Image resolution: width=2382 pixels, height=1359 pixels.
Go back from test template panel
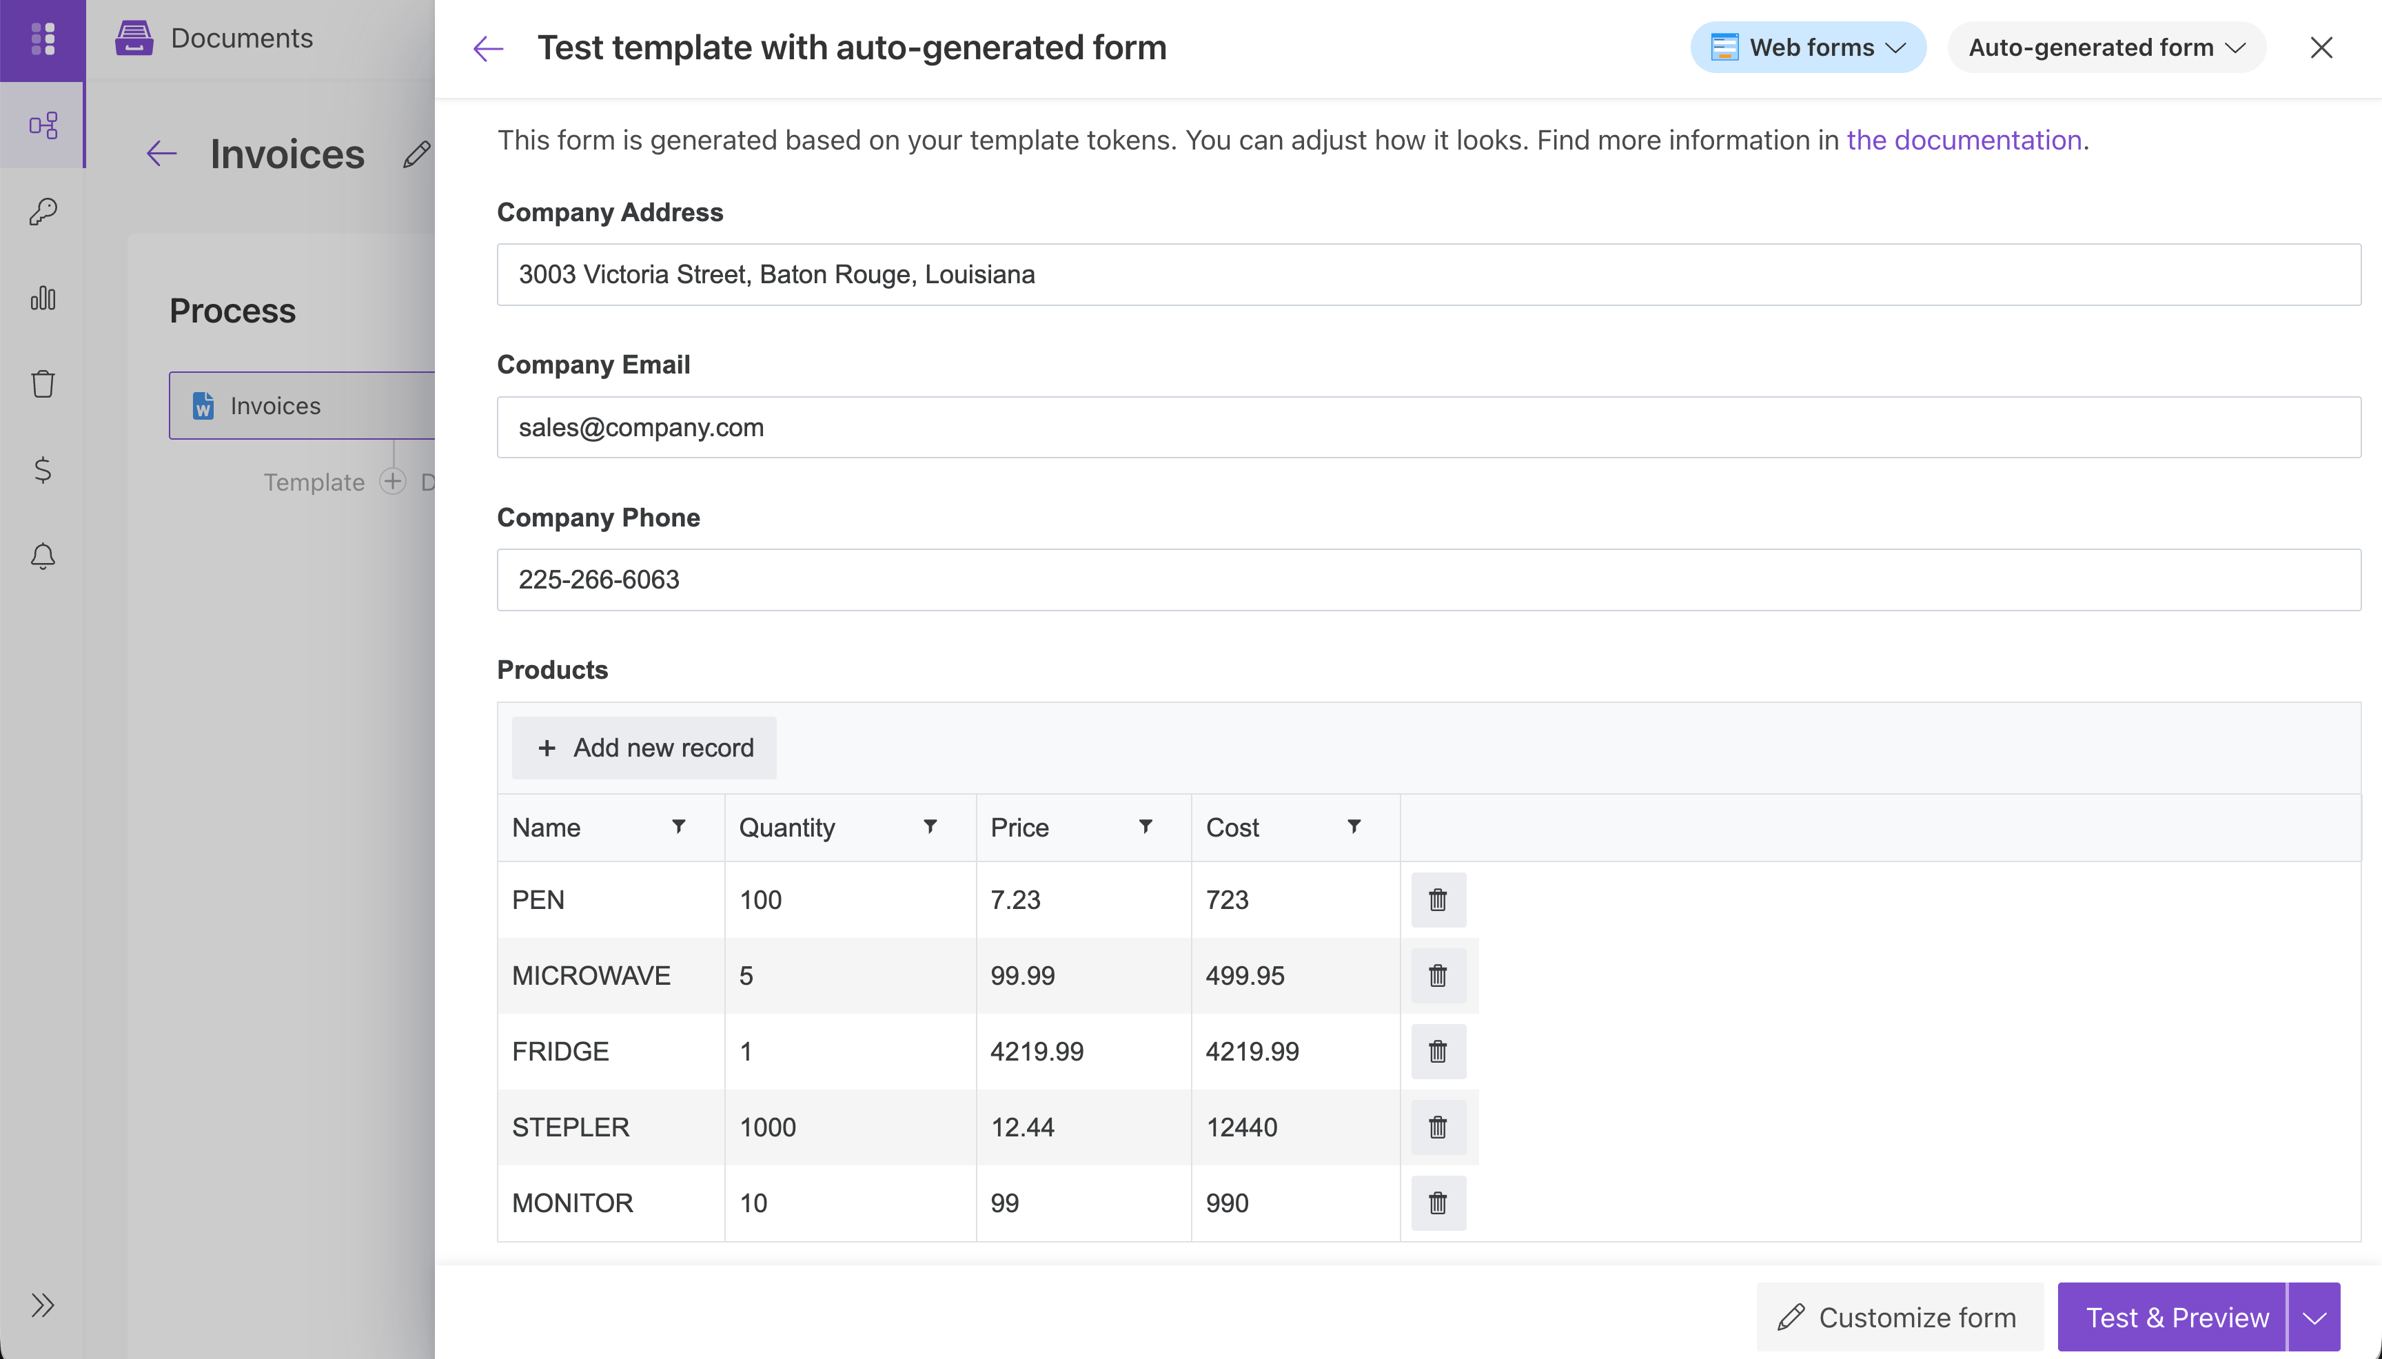click(488, 48)
